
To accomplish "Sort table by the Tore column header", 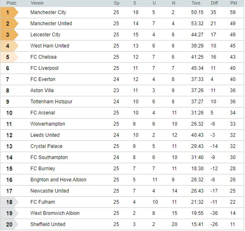I will pyautogui.click(x=196, y=3).
